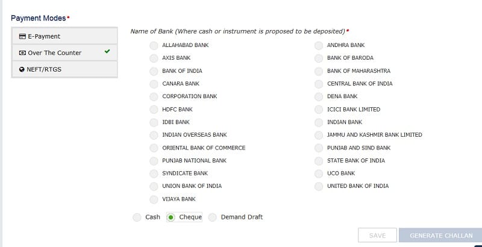Viewport: 482px width, 247px height.
Task: Click the SAVE button
Action: 377,236
